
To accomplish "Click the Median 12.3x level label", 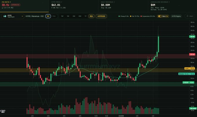I will pyautogui.click(x=187, y=74).
